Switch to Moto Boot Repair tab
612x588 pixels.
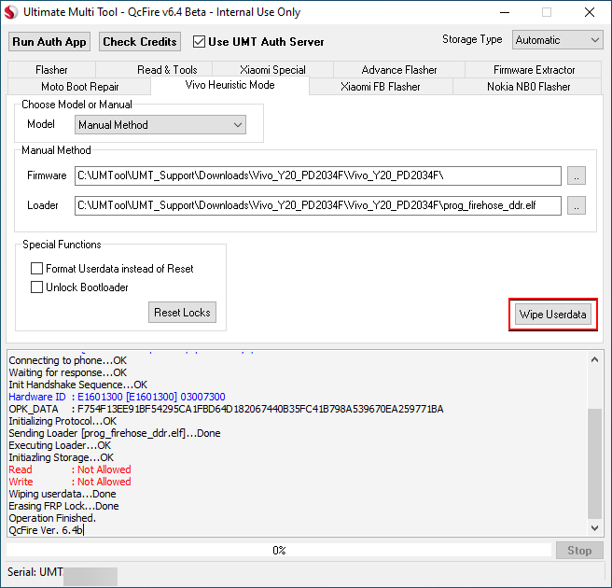[79, 87]
